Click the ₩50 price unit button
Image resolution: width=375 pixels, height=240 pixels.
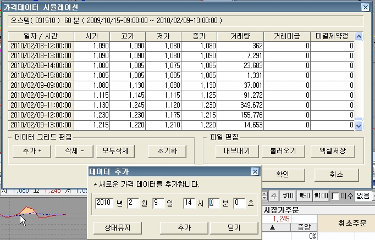(x=305, y=196)
